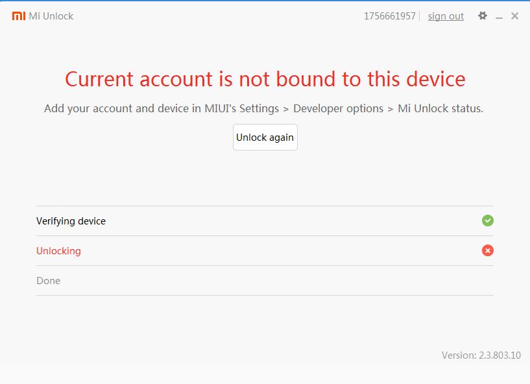The height and width of the screenshot is (384, 530).
Task: Select the Verifying device step label
Action: click(x=71, y=221)
